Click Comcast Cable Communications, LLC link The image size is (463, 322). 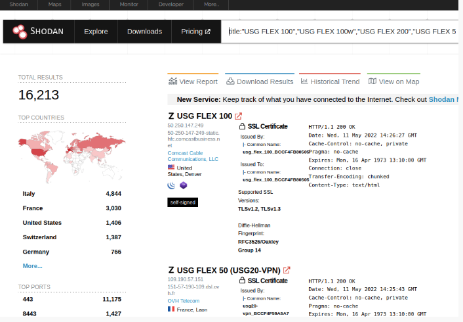193,156
